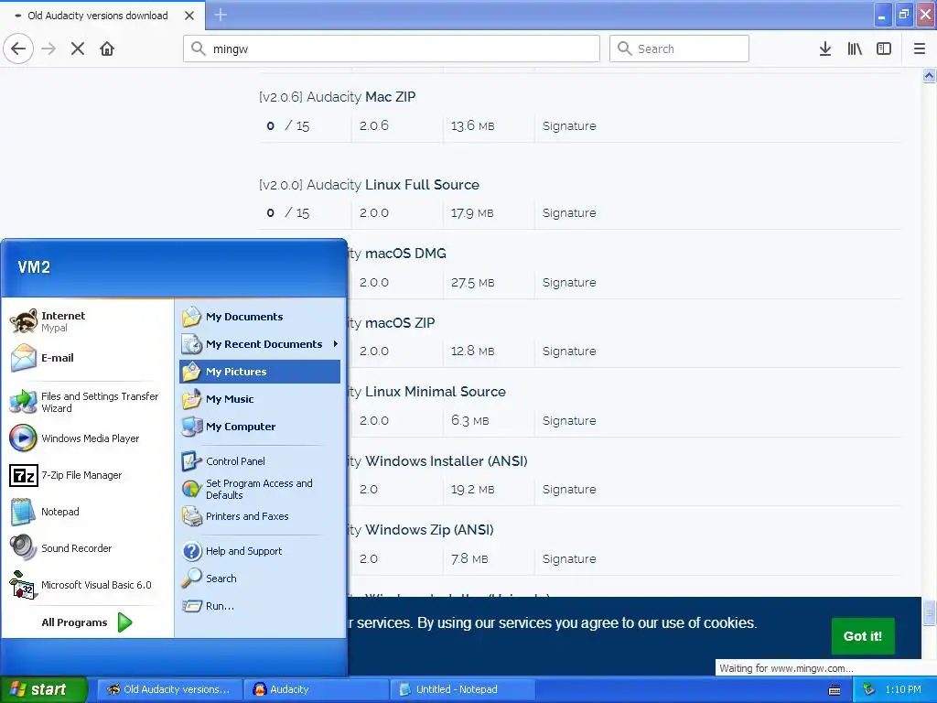This screenshot has height=703, width=937.
Task: Open Signature link for macOS ZIP 2.0.0
Action: click(569, 351)
